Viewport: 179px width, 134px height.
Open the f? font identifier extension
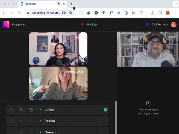[111, 13]
